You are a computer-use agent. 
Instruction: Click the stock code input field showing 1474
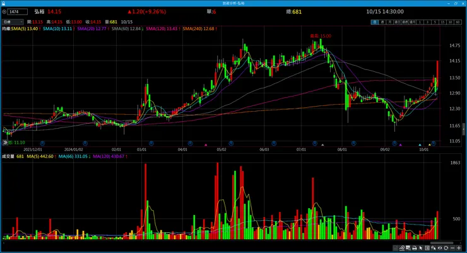pos(18,12)
